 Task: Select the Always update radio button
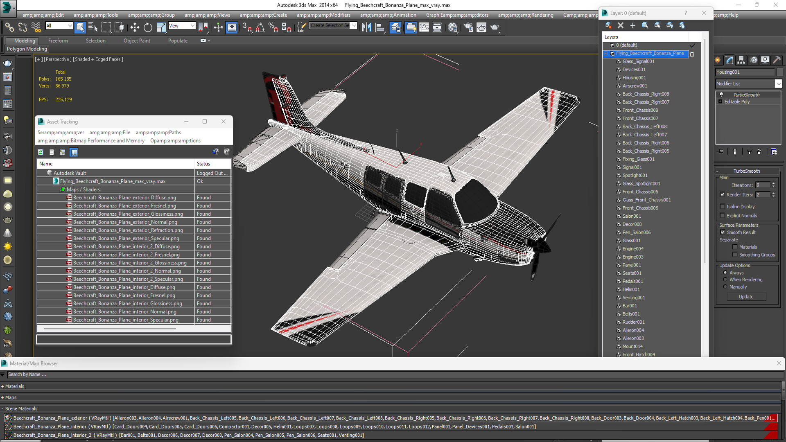point(725,273)
